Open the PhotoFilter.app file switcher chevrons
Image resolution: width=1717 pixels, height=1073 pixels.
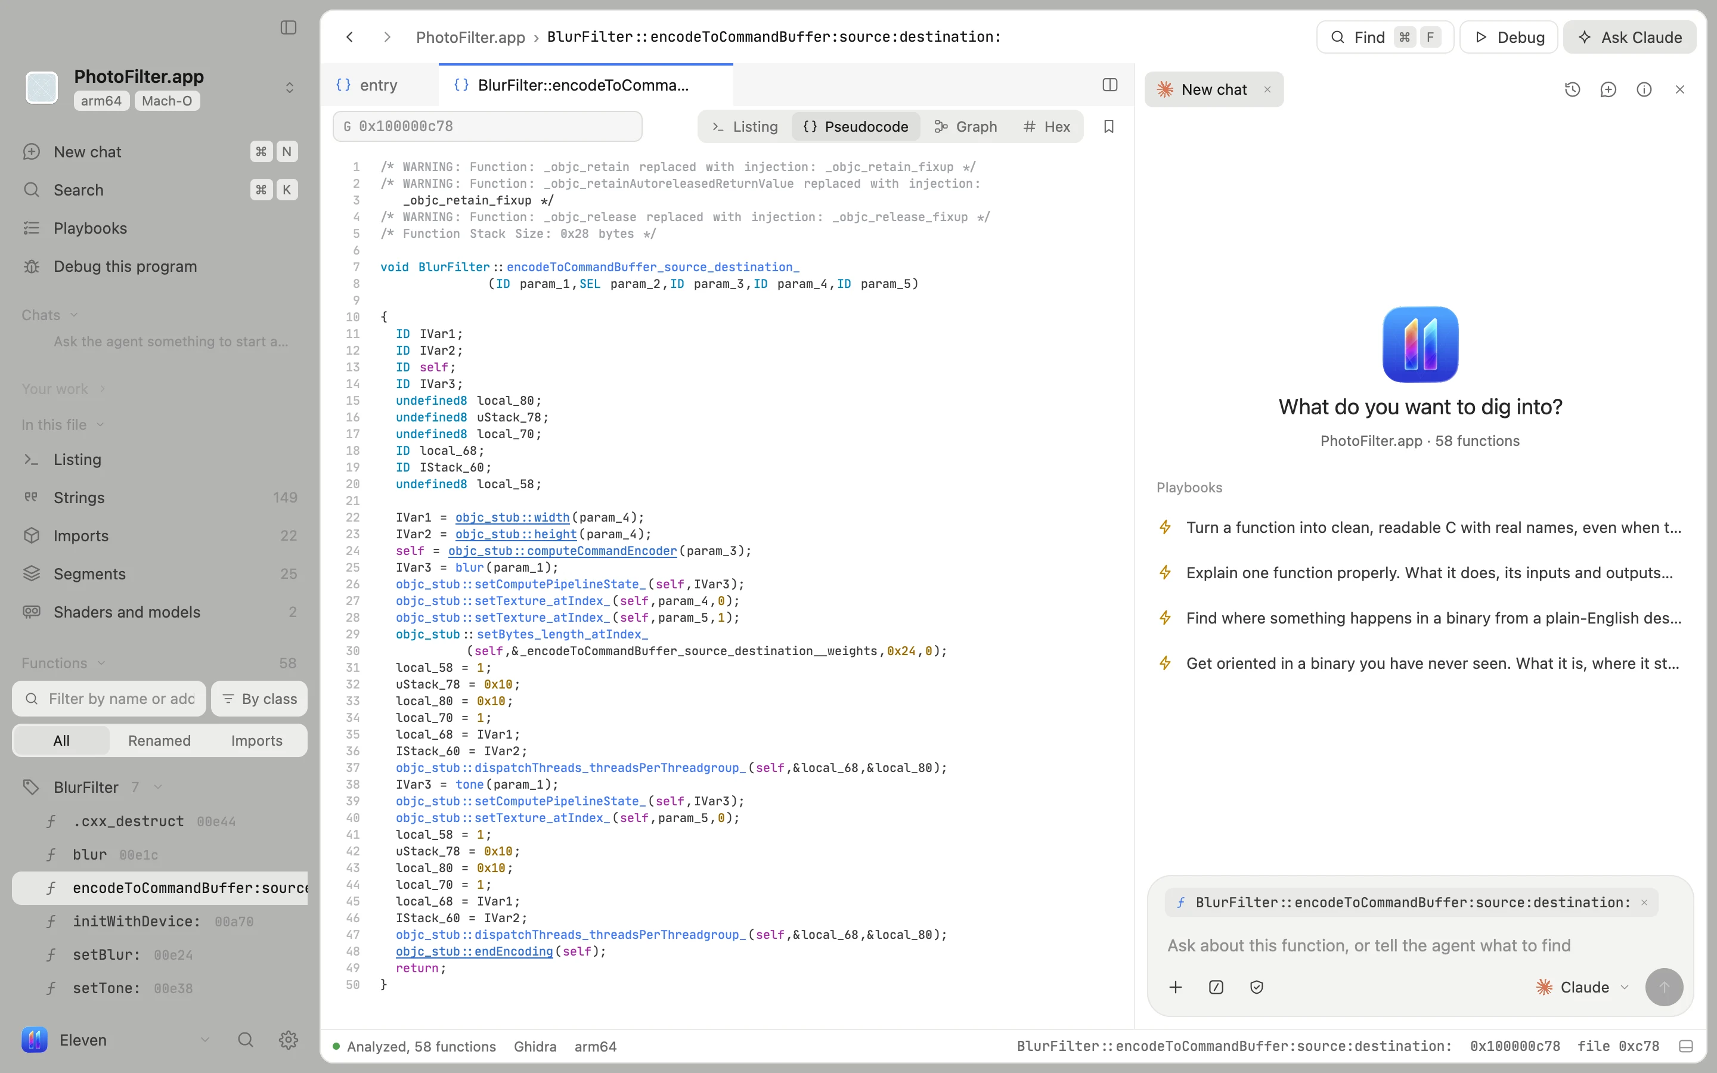(x=290, y=87)
